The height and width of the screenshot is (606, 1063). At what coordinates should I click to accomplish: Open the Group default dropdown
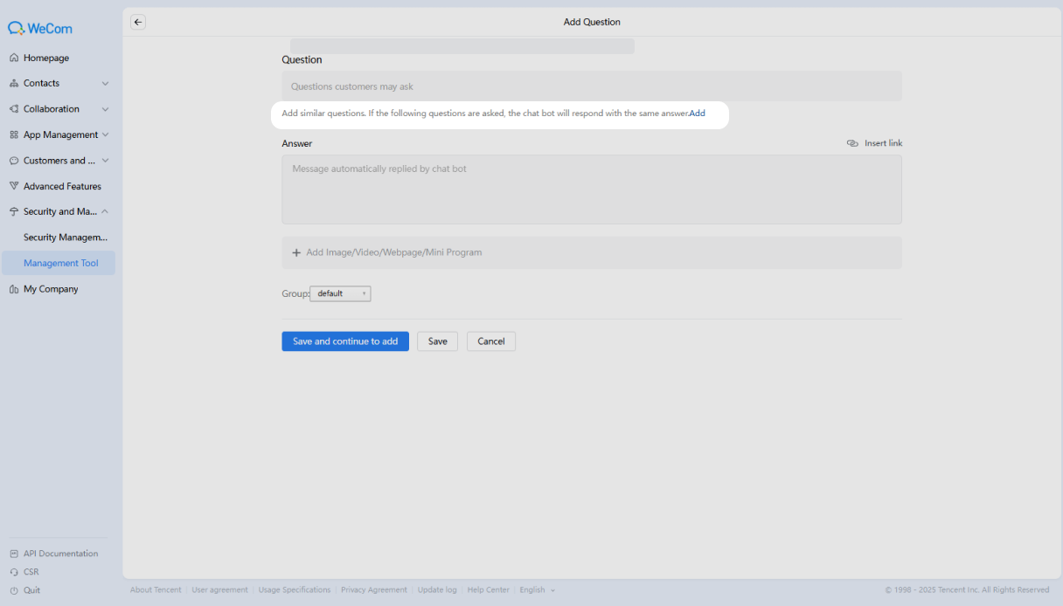click(340, 293)
